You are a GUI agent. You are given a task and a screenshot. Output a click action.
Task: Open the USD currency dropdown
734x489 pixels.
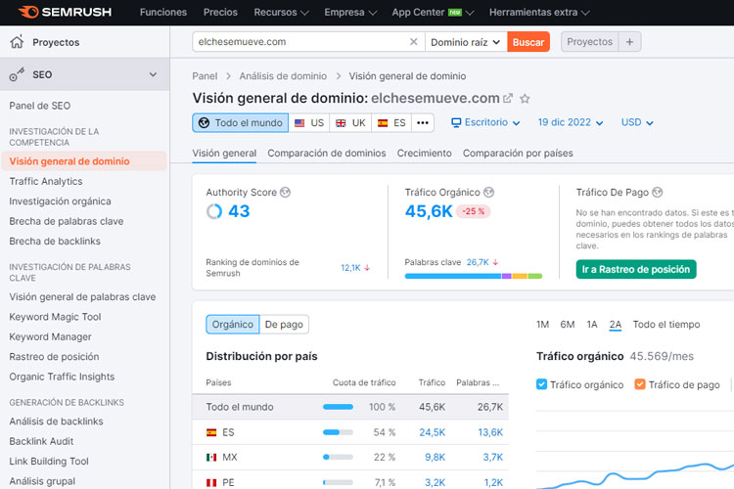pyautogui.click(x=637, y=122)
